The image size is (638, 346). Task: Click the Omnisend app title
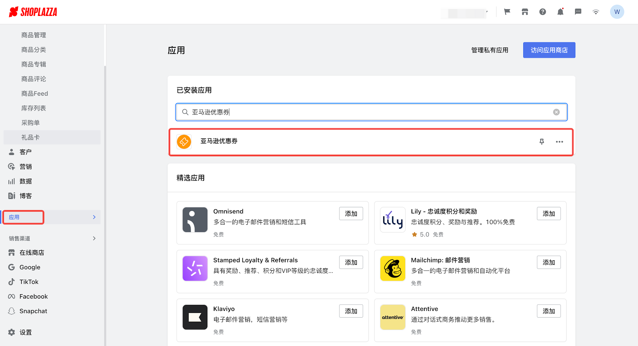coord(228,211)
